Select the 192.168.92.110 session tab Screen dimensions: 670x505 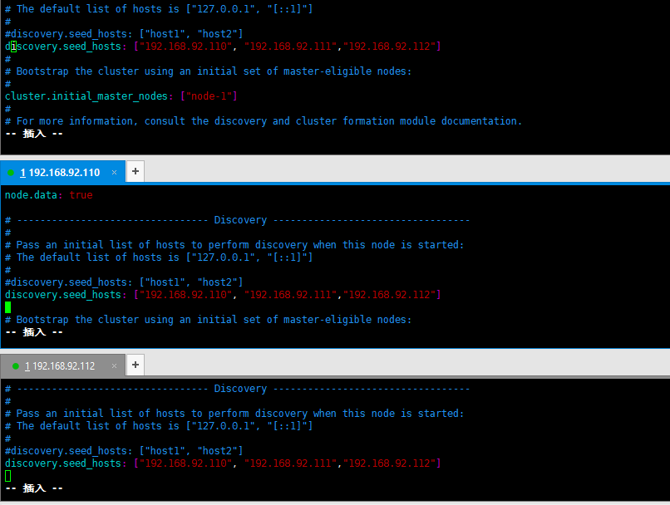pyautogui.click(x=63, y=172)
